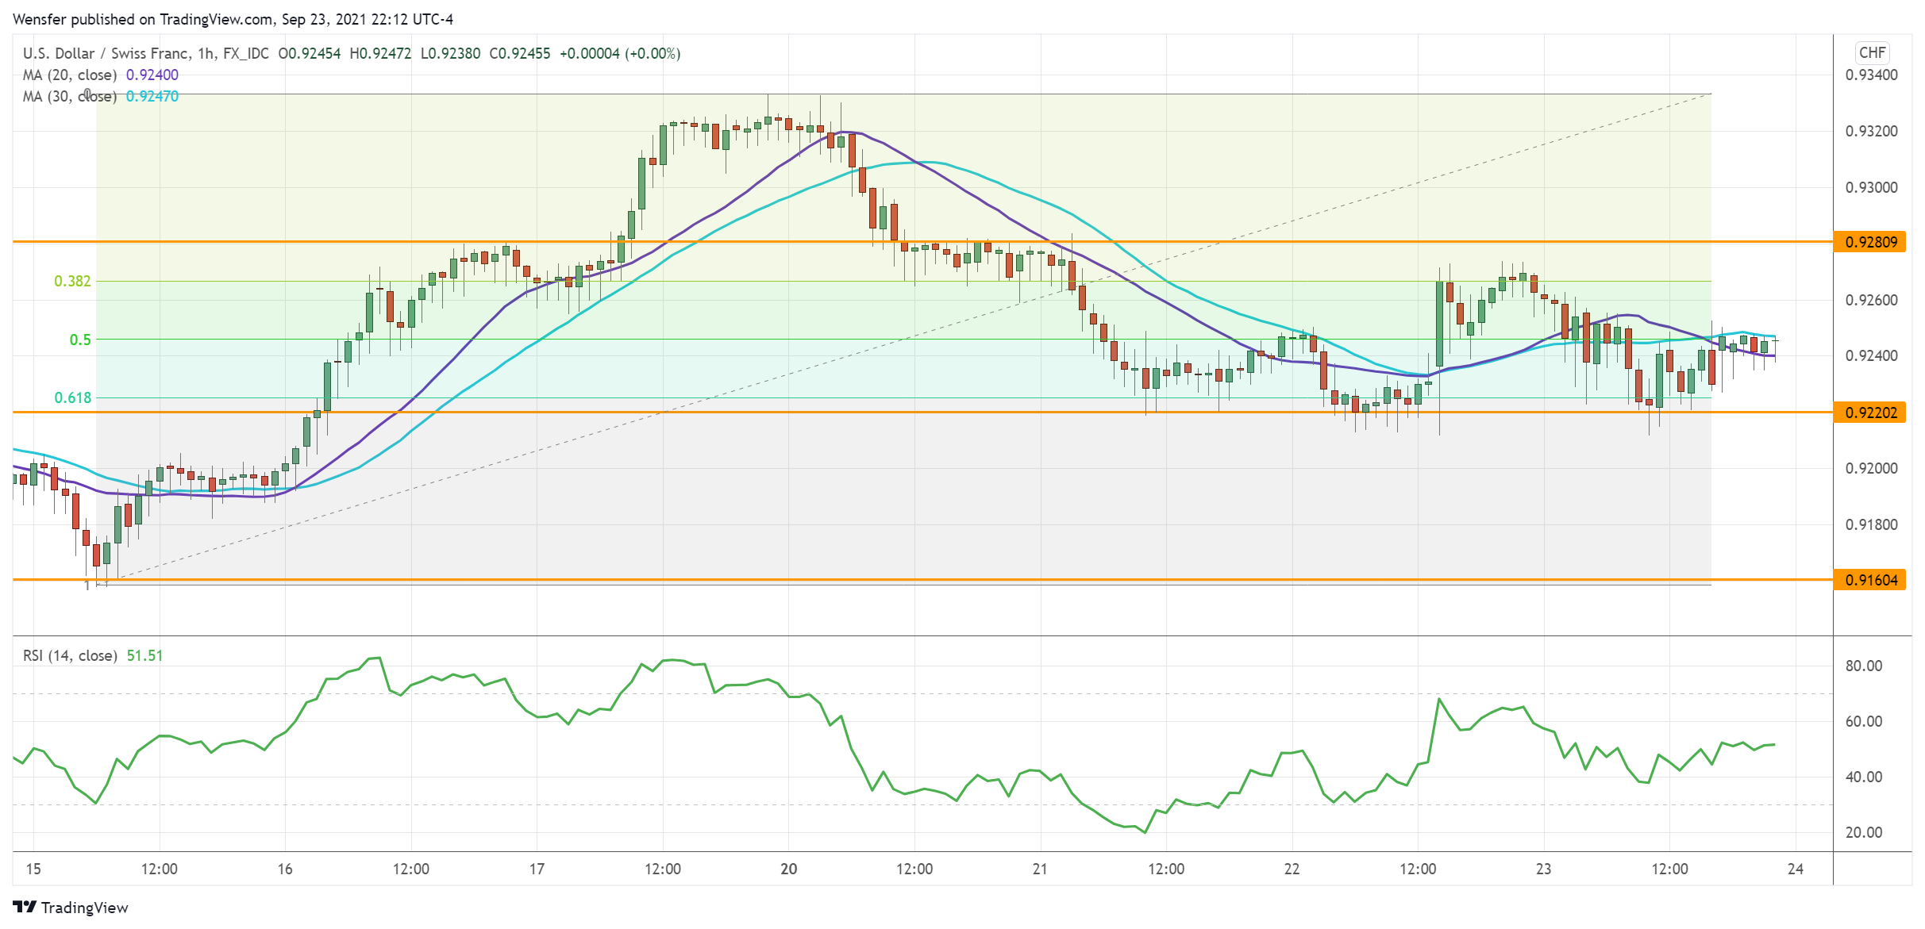Click the MA (20, close) indicator label
Image resolution: width=1925 pixels, height=929 pixels.
[x=70, y=74]
